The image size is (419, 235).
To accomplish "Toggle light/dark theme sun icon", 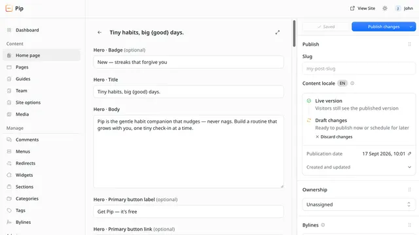I will point(385,8).
